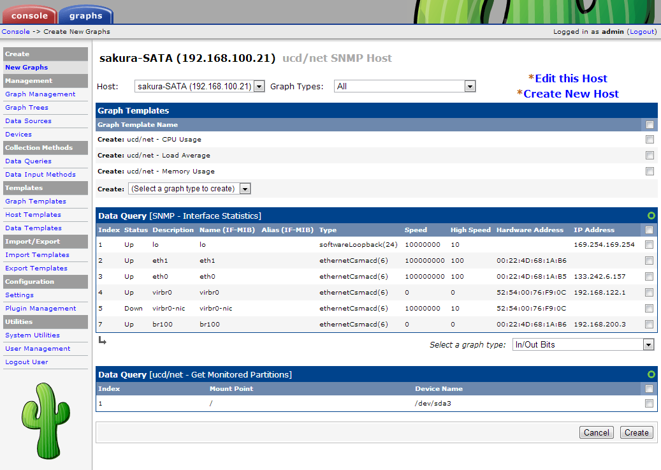661x470 pixels.
Task: Expand the Graph Types dropdown
Action: [405, 86]
